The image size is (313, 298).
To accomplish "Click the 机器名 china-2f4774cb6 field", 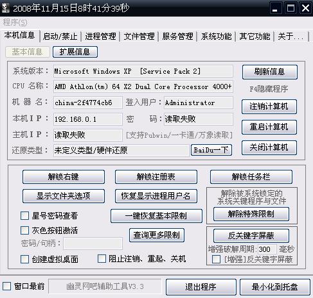I will pos(88,103).
